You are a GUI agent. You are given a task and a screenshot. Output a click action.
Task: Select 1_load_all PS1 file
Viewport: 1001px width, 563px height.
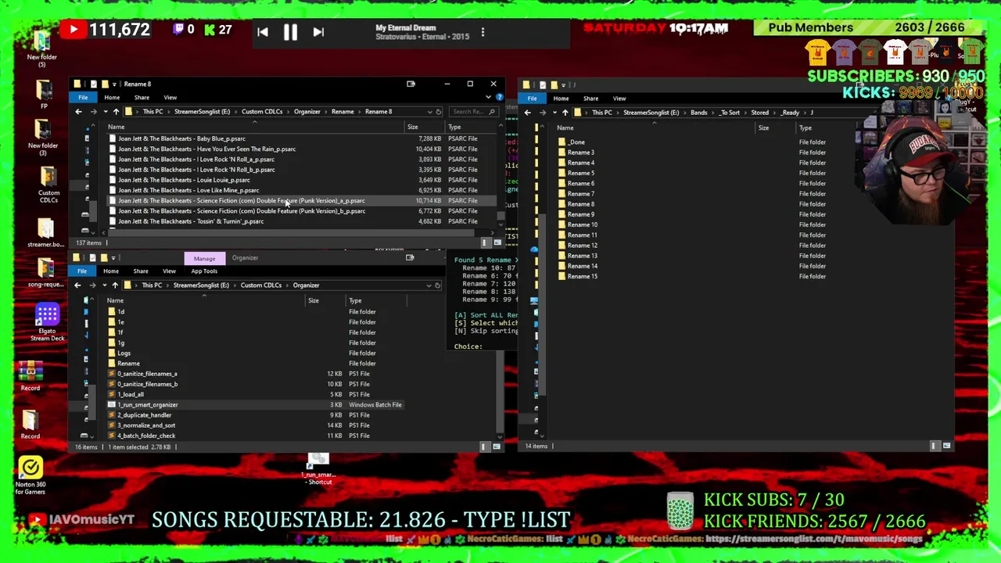pos(131,395)
